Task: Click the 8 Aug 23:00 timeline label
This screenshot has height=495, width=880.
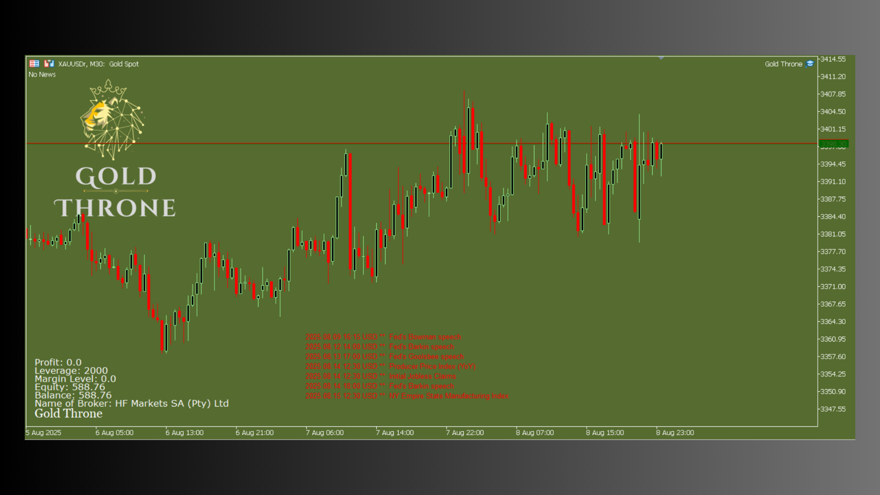Action: (x=675, y=432)
